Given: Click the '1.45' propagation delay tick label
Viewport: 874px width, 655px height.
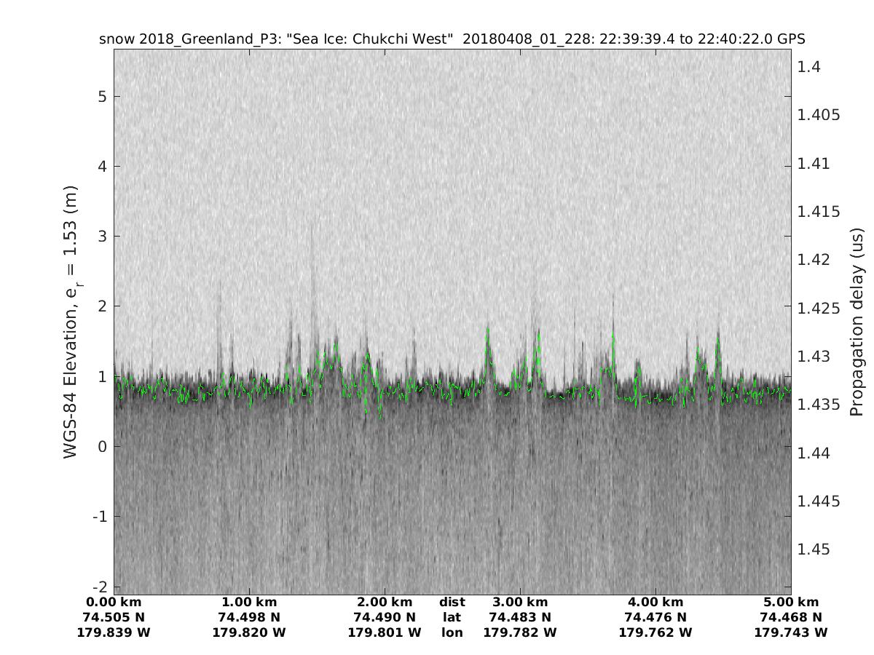Looking at the screenshot, I should (x=813, y=549).
